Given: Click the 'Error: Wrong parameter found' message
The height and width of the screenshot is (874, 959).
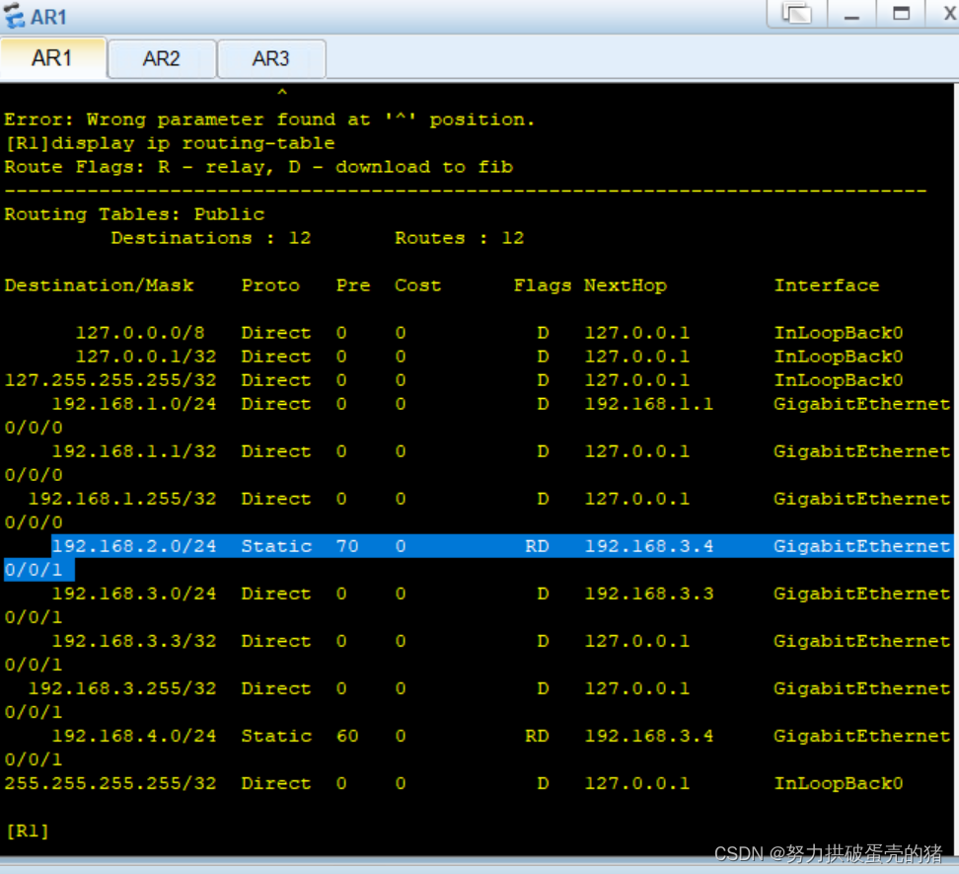Looking at the screenshot, I should tap(269, 119).
